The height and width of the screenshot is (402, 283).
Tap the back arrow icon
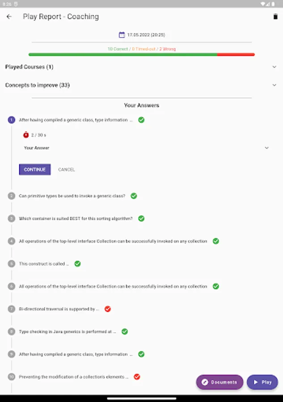[9, 17]
